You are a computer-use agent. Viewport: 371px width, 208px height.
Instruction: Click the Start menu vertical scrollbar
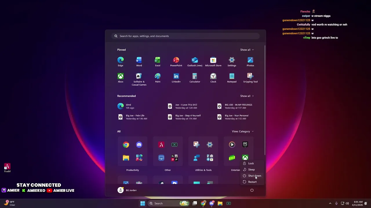tap(265, 100)
